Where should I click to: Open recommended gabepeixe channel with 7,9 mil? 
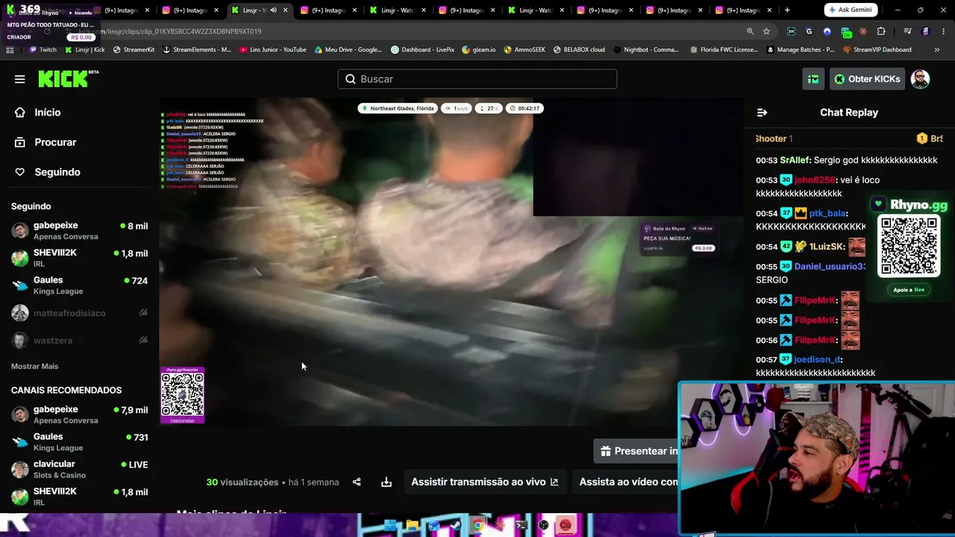79,415
